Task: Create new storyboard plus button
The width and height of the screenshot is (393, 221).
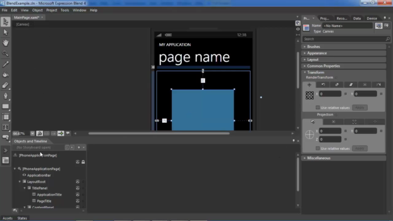Action: pos(79,147)
